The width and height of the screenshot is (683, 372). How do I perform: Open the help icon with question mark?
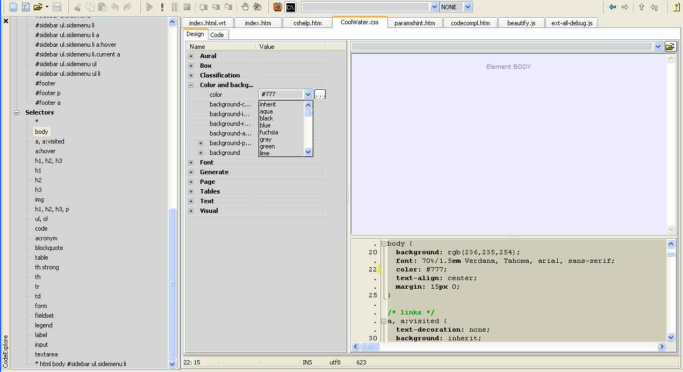[676, 7]
